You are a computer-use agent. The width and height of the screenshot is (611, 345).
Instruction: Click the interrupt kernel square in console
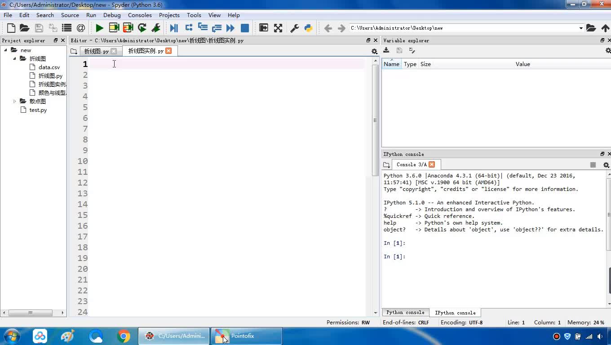[593, 165]
